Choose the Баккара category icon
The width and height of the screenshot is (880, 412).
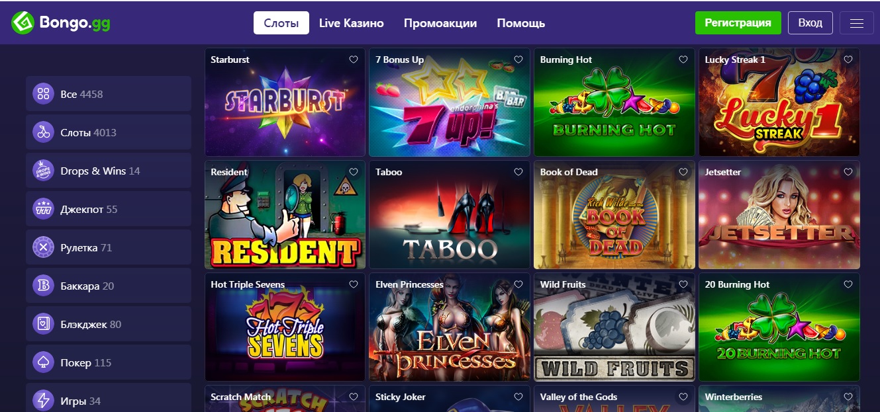click(43, 286)
